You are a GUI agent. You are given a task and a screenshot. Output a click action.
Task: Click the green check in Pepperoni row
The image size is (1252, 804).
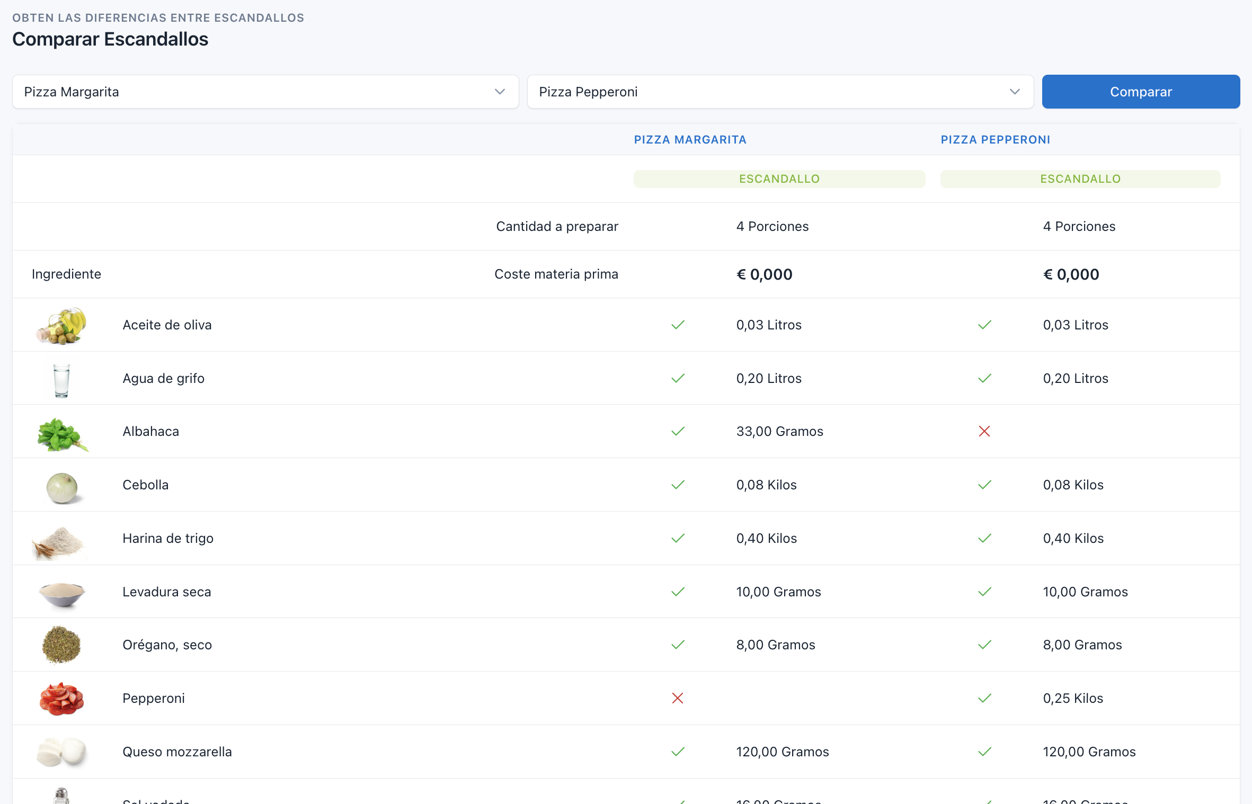[984, 698]
